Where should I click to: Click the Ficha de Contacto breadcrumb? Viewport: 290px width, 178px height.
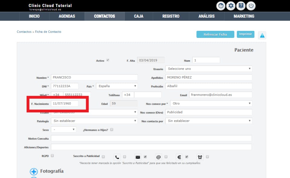(48, 32)
